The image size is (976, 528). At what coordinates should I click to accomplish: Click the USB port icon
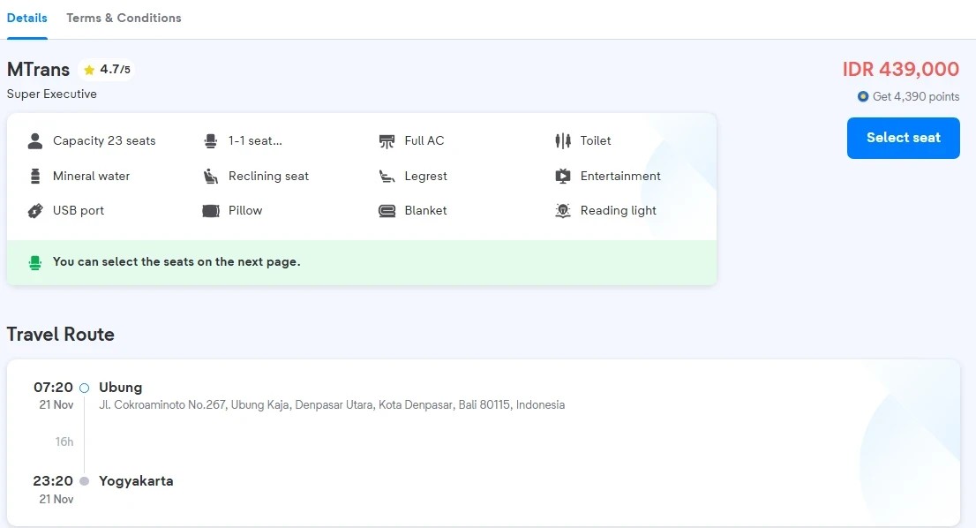coord(35,211)
